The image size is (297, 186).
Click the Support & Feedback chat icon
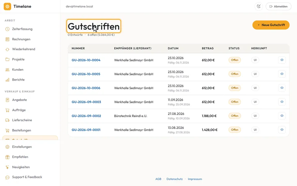(7, 177)
